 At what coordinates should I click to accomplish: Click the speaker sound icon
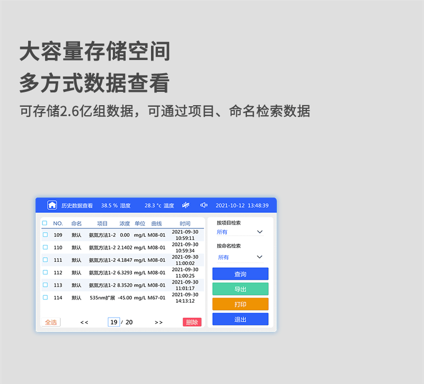coord(204,205)
